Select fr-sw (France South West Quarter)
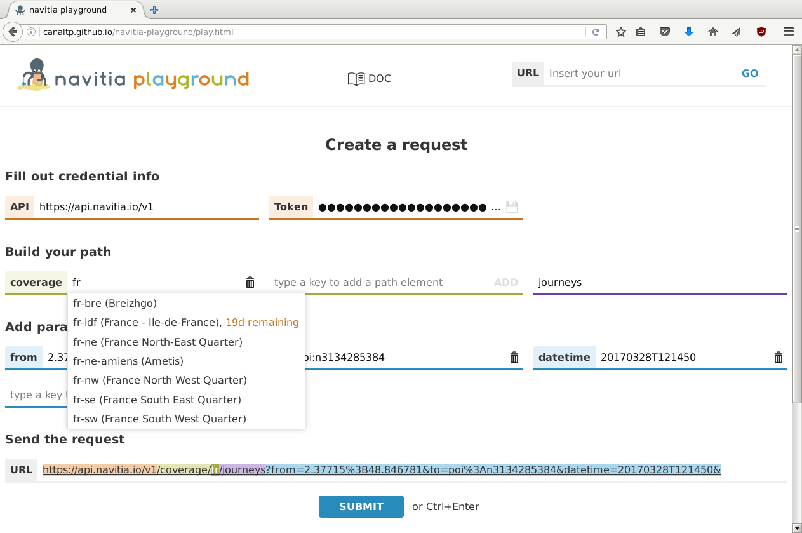Image resolution: width=802 pixels, height=533 pixels. (x=186, y=419)
